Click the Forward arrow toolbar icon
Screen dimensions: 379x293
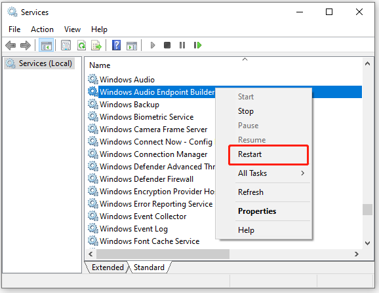(x=26, y=45)
